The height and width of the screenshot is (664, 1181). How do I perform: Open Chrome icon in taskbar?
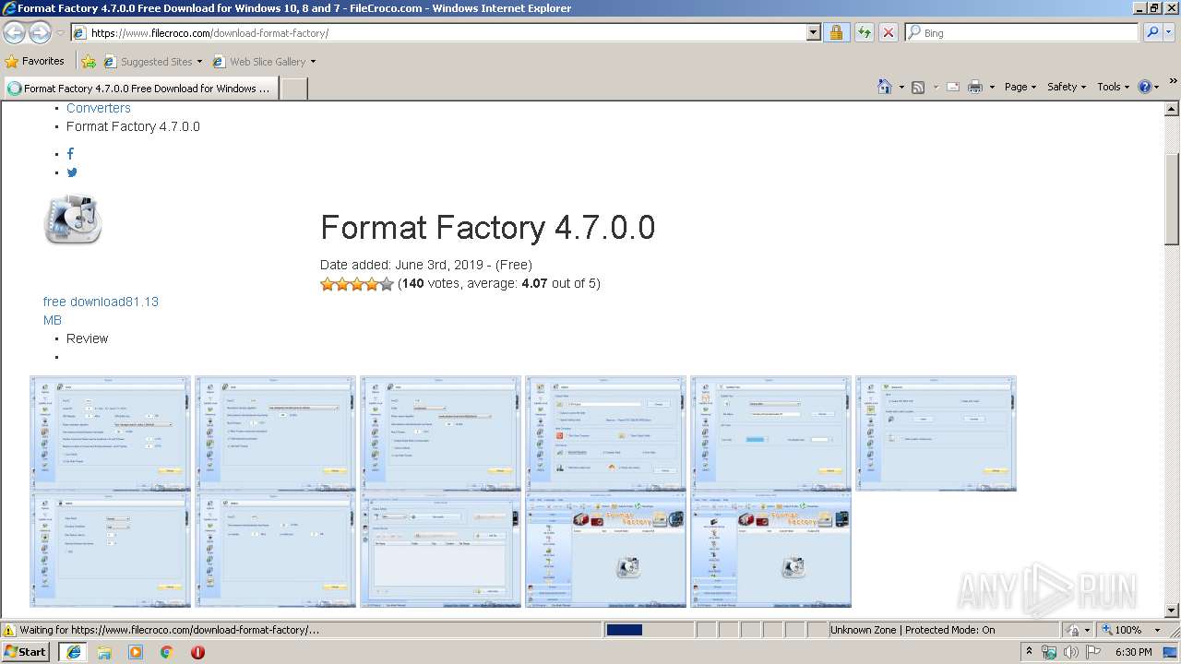point(167,652)
